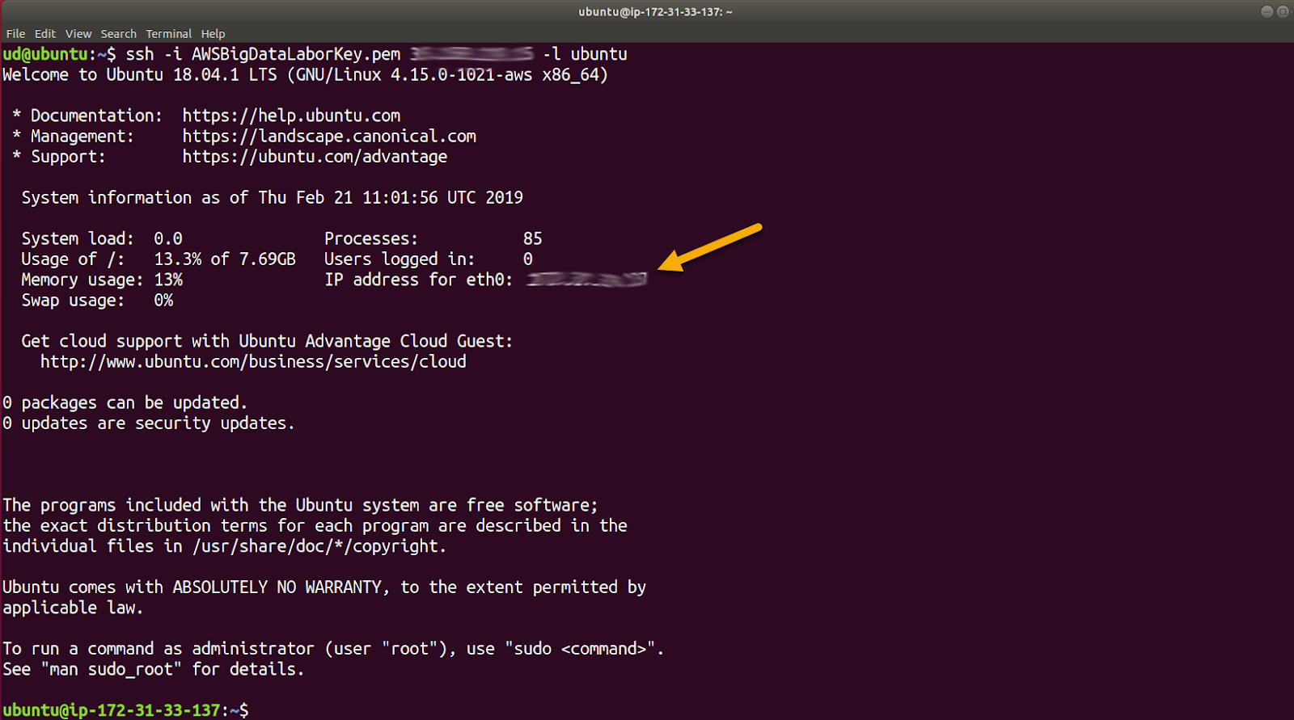Click the window title ubuntu@ip-172-31-33-137
1294x720 pixels.
pos(655,11)
